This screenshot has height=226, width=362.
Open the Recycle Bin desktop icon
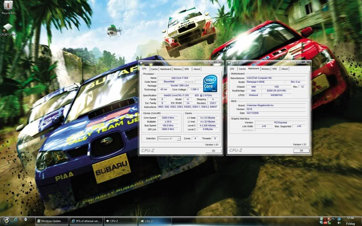coord(8,7)
